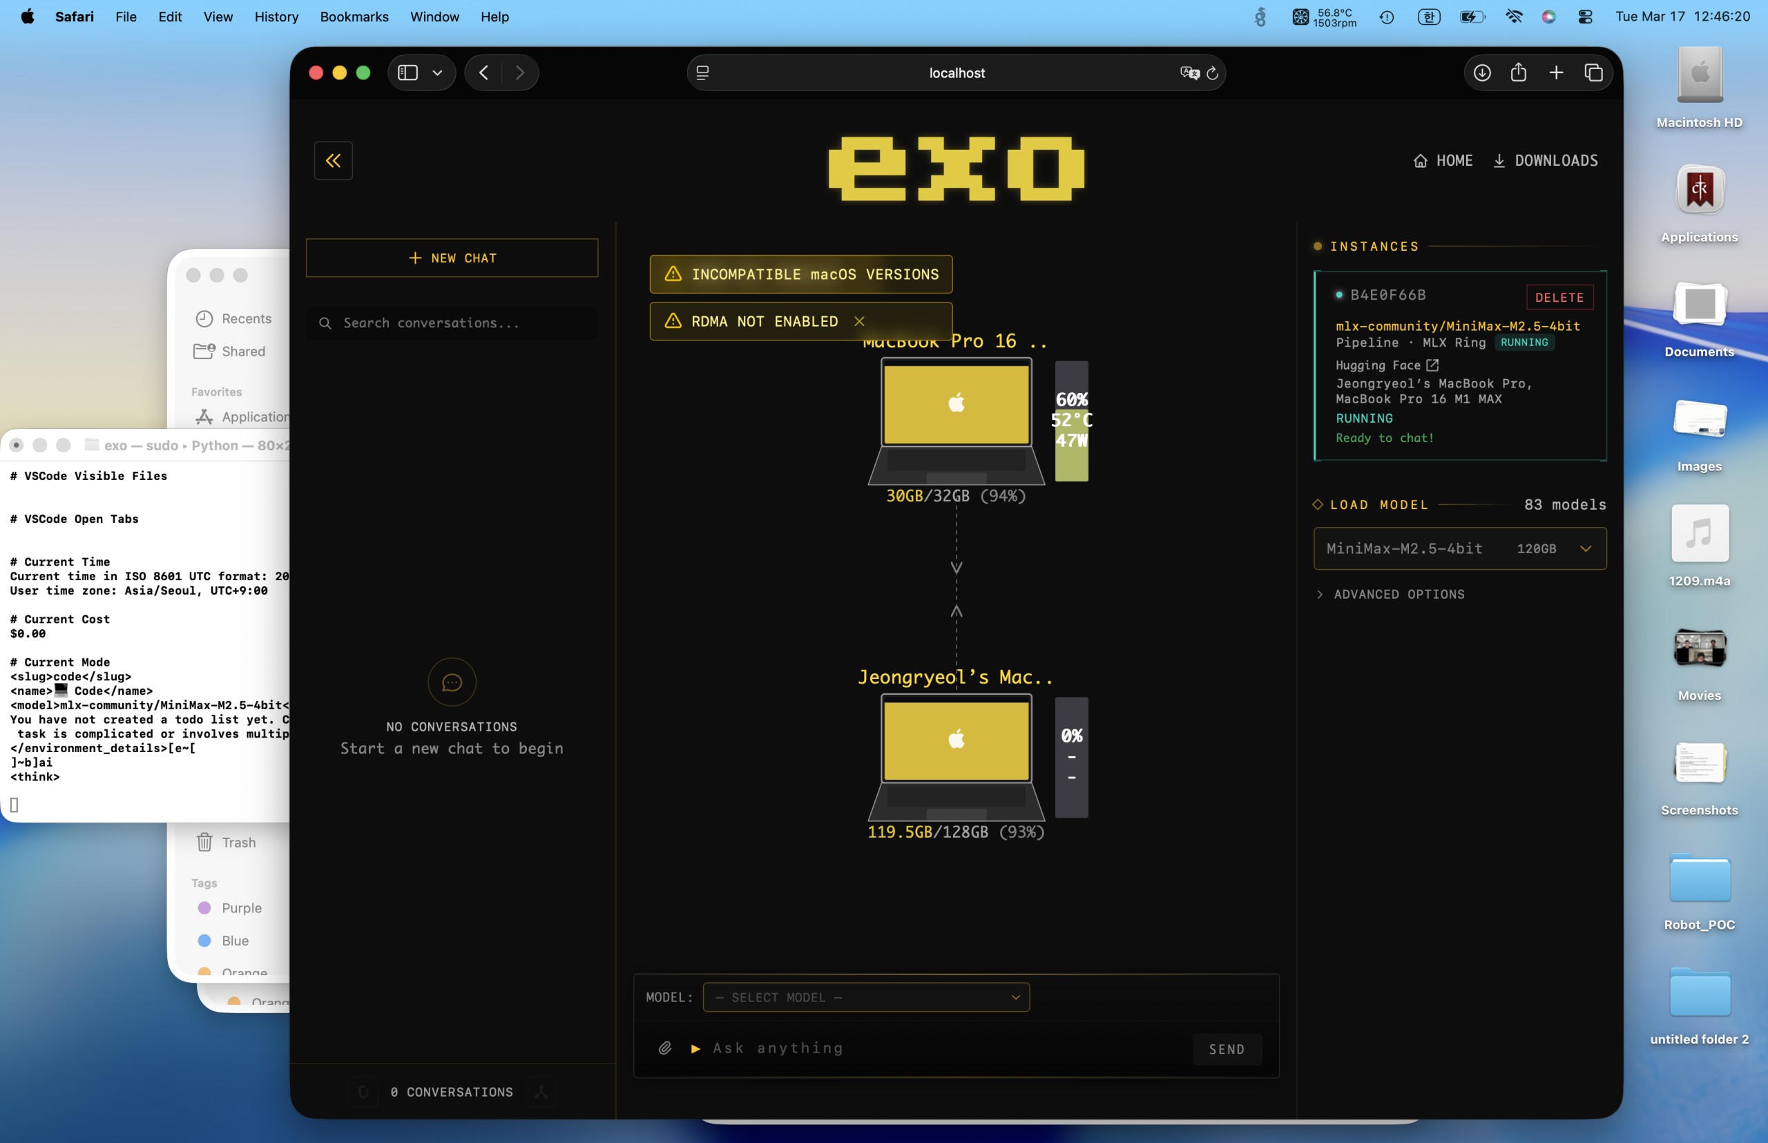Open Safari share menu

click(x=1519, y=72)
